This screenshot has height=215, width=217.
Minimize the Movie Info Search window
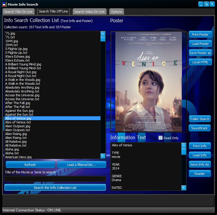tap(201, 4)
